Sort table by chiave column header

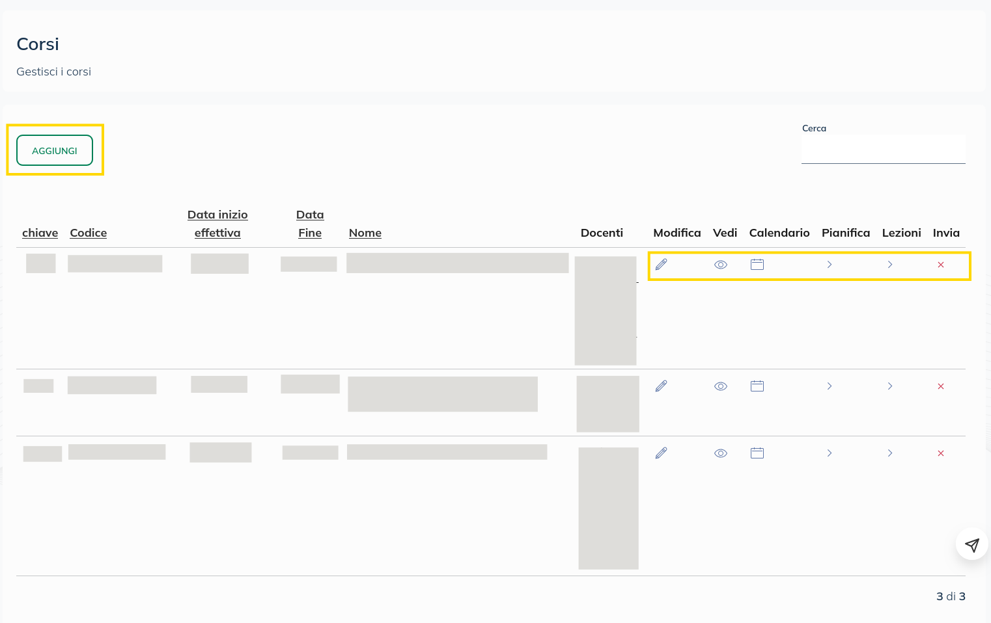tap(40, 233)
